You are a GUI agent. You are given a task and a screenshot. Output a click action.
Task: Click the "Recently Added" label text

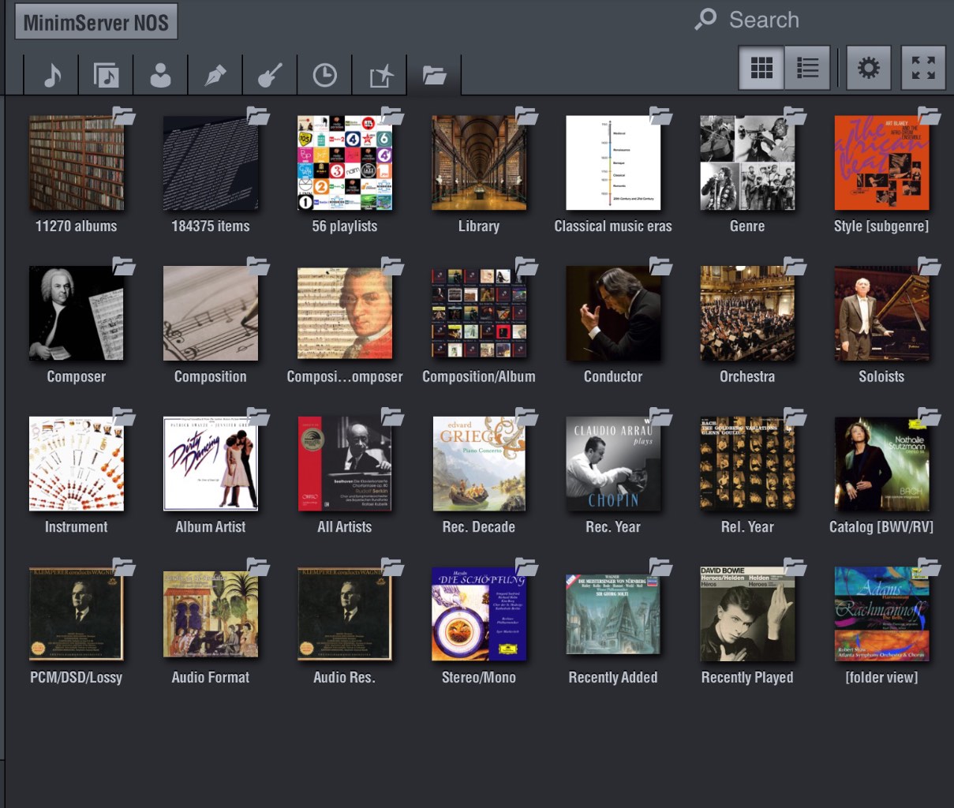point(613,677)
